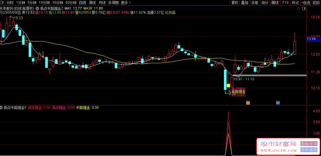The image size is (321, 156).
Task: Open main indicator dropdown beside 低点半路掘金Z
Action: (37, 9)
